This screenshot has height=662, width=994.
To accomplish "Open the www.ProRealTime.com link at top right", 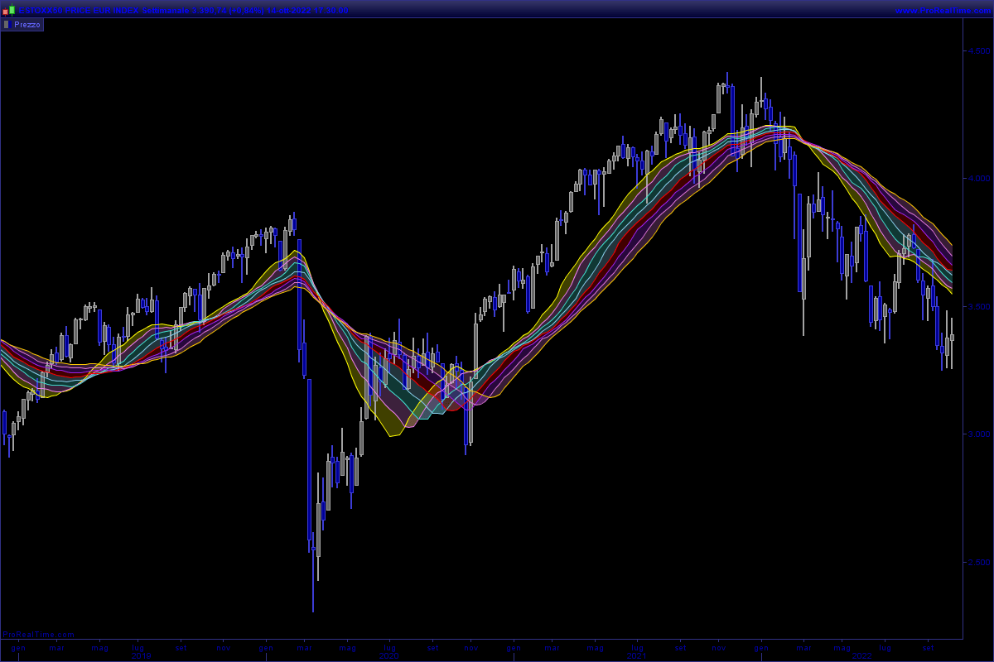I will (x=942, y=11).
